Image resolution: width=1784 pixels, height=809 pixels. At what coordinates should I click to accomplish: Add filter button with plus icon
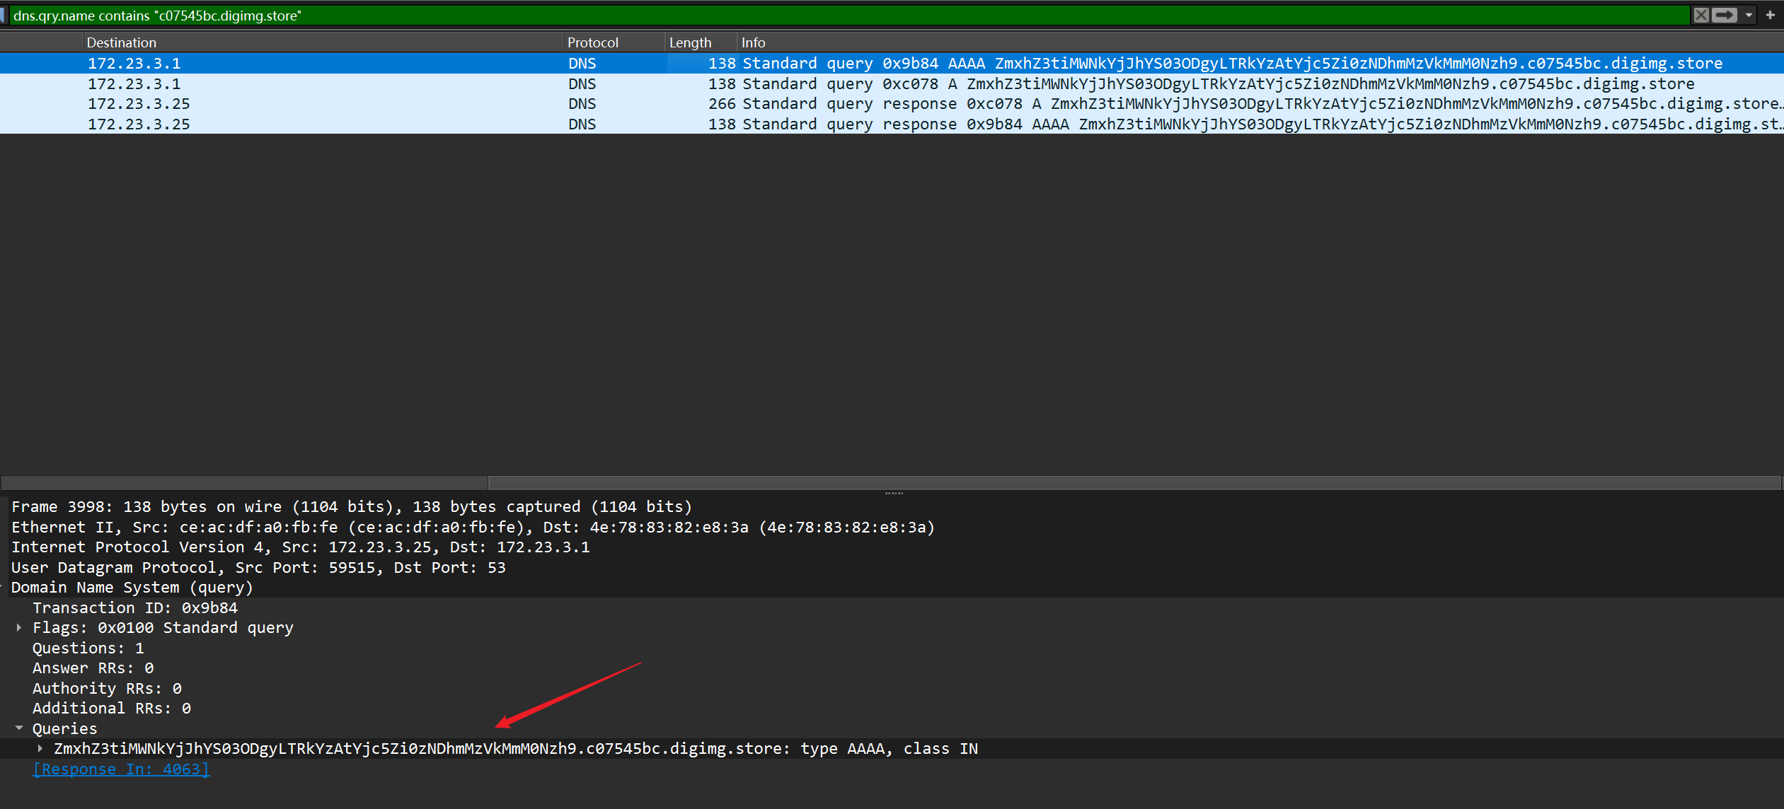pos(1770,15)
